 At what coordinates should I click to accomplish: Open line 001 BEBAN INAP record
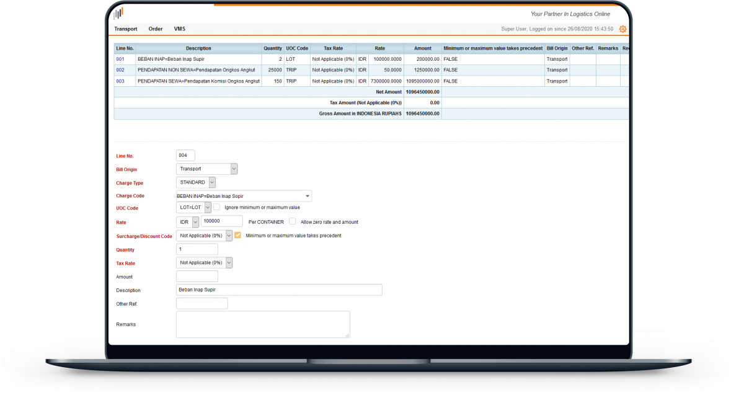coord(120,59)
